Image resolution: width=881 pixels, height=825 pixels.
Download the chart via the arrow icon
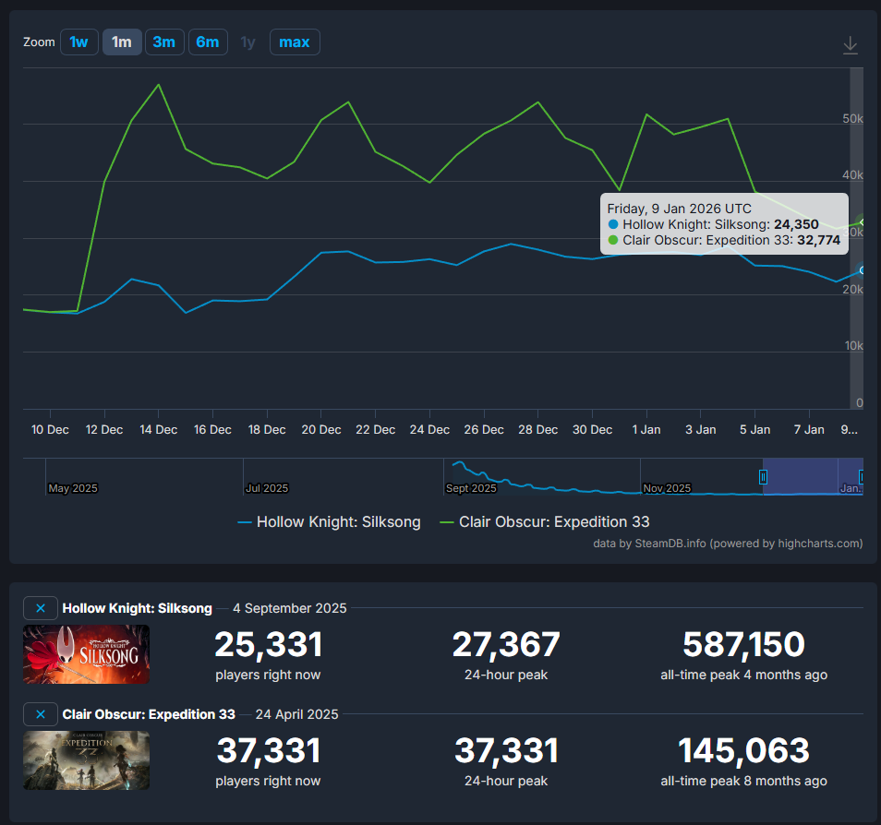click(x=851, y=45)
